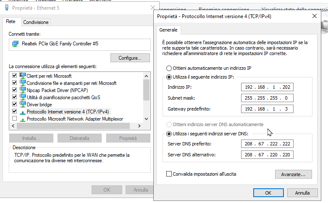Click the Ethernet 5 properties title icon
Viewport: 328px width, 203px height.
[x=7, y=7]
